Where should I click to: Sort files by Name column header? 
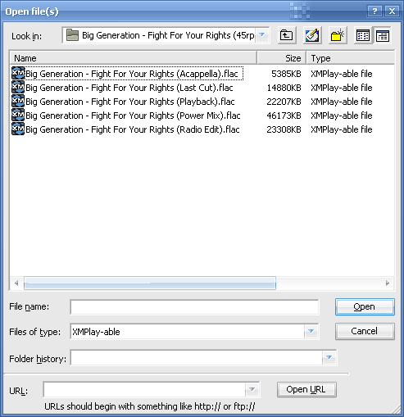[x=134, y=58]
